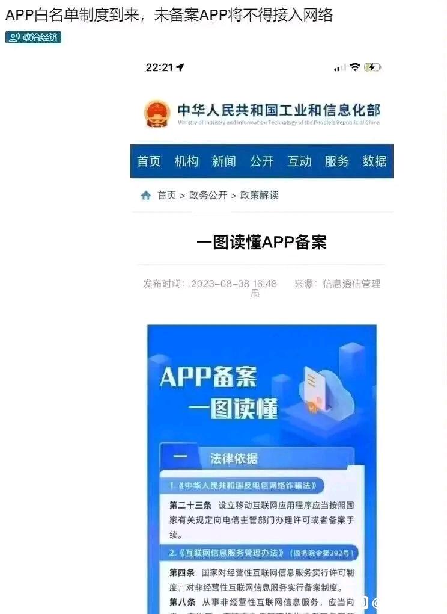447x614 pixels.
Task: Click the national emblem logo icon
Action: click(x=157, y=113)
